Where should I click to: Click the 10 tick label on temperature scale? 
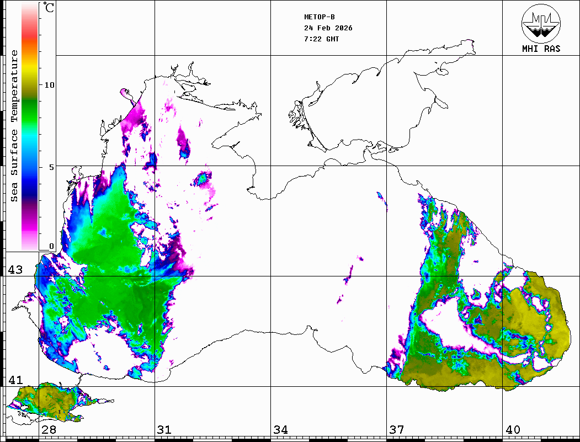pyautogui.click(x=50, y=85)
